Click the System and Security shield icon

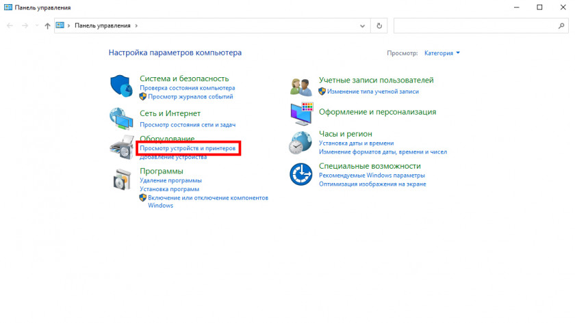(x=120, y=87)
